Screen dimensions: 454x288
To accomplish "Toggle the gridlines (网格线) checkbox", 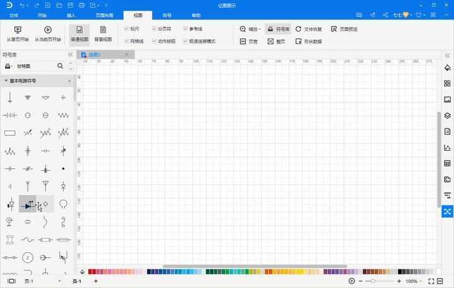I will [127, 41].
